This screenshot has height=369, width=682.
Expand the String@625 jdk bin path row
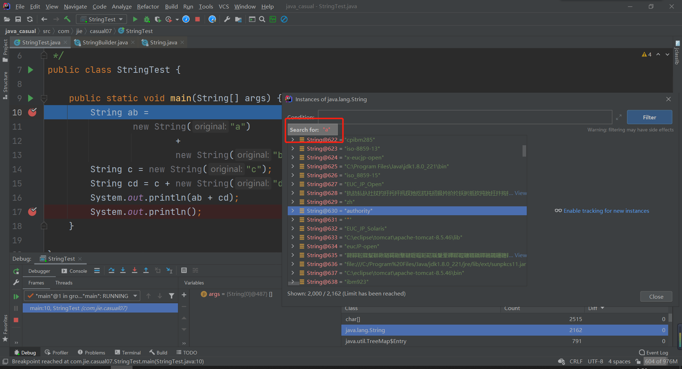point(293,166)
